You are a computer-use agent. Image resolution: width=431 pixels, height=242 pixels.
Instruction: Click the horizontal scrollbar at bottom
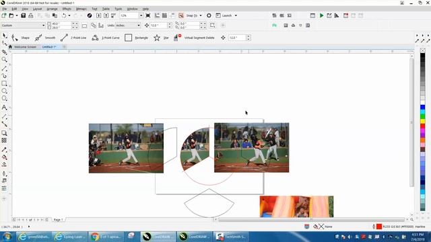coord(312,220)
